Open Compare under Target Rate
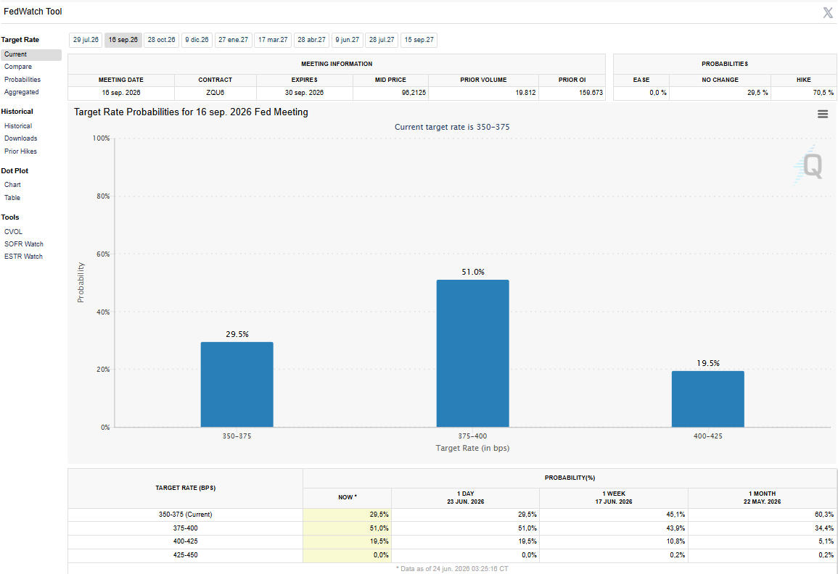This screenshot has height=574, width=838. [x=18, y=67]
